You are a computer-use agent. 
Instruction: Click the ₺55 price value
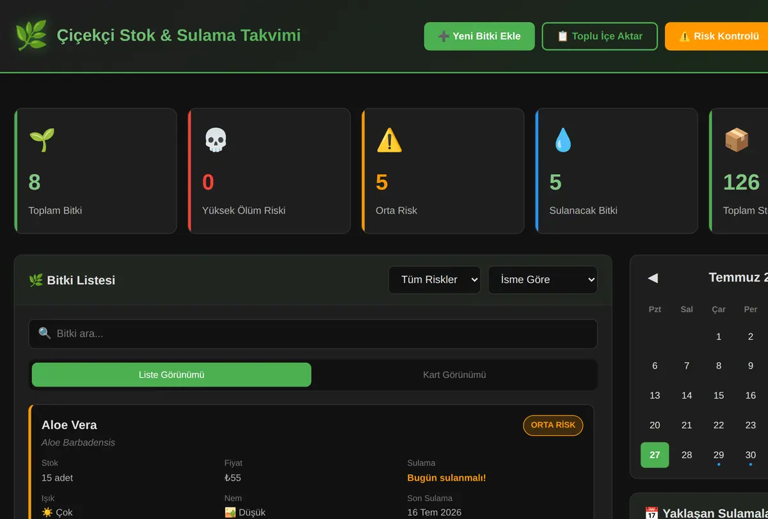click(232, 478)
